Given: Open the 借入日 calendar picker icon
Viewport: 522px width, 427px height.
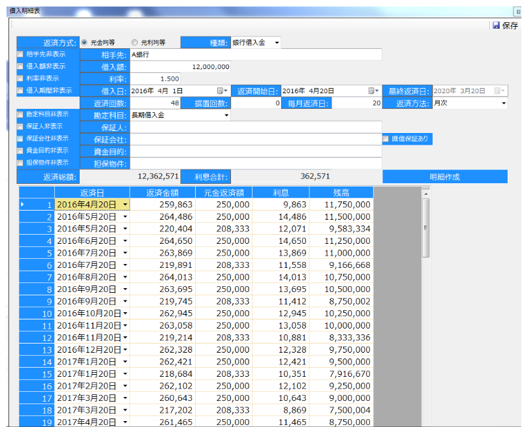Looking at the screenshot, I should pos(221,91).
